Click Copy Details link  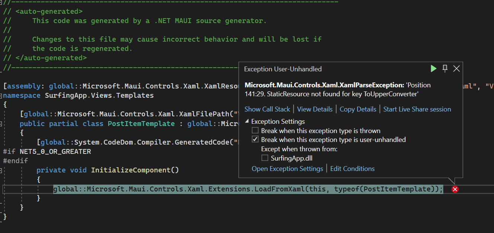(358, 109)
